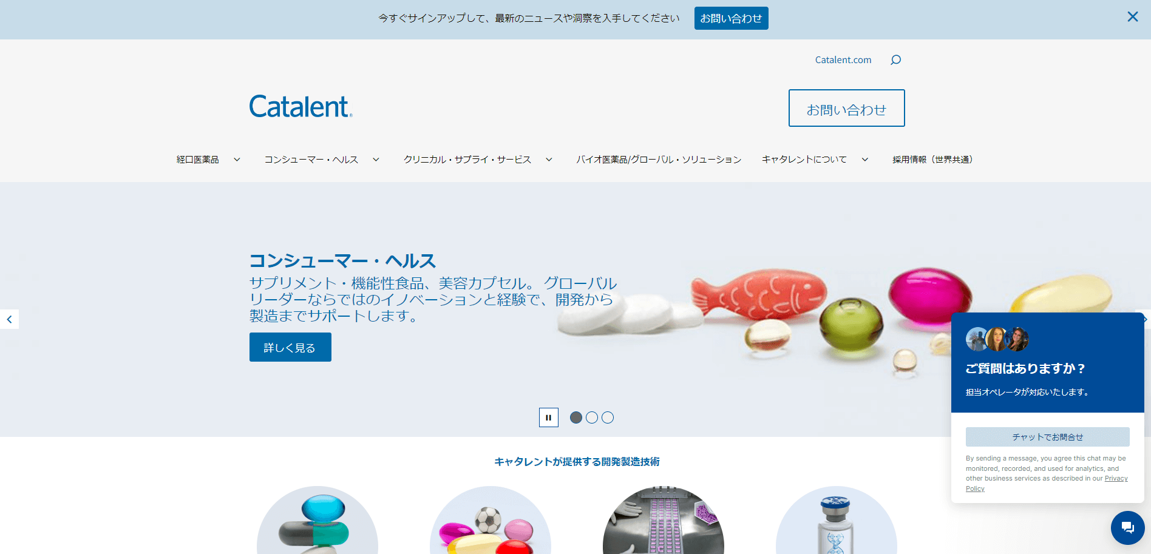Expand the キャタレントについて chevron
Viewport: 1151px width, 554px height.
point(864,160)
